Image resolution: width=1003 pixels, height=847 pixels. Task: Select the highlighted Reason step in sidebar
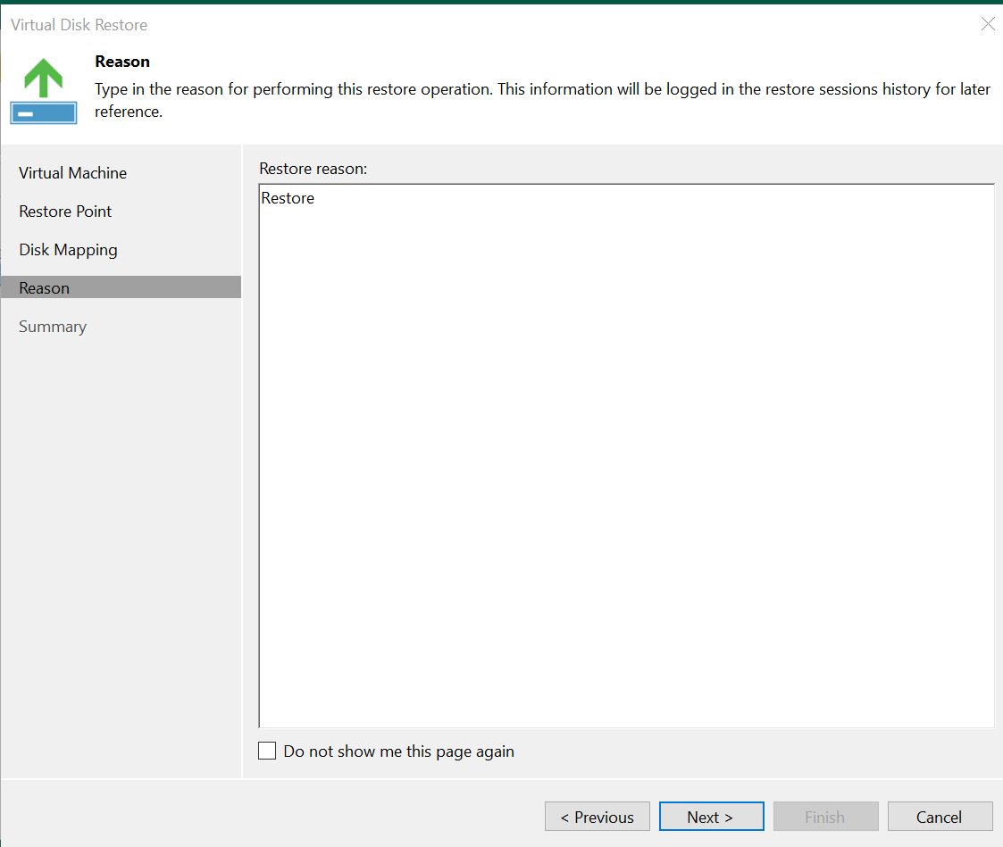(x=44, y=288)
